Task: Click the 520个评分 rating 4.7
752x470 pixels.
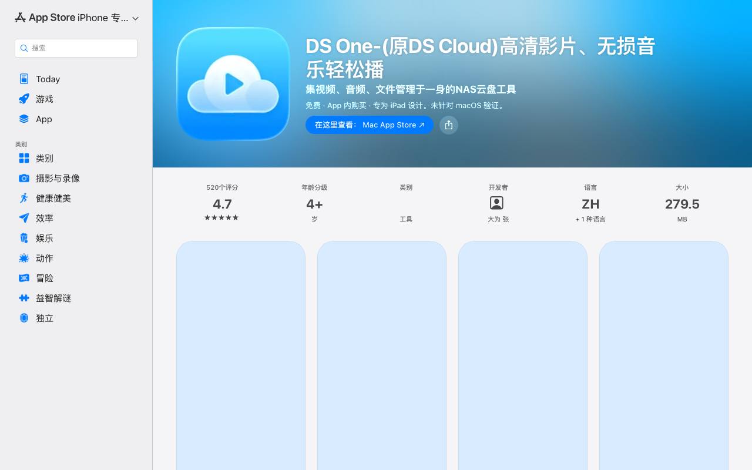Action: [x=222, y=204]
